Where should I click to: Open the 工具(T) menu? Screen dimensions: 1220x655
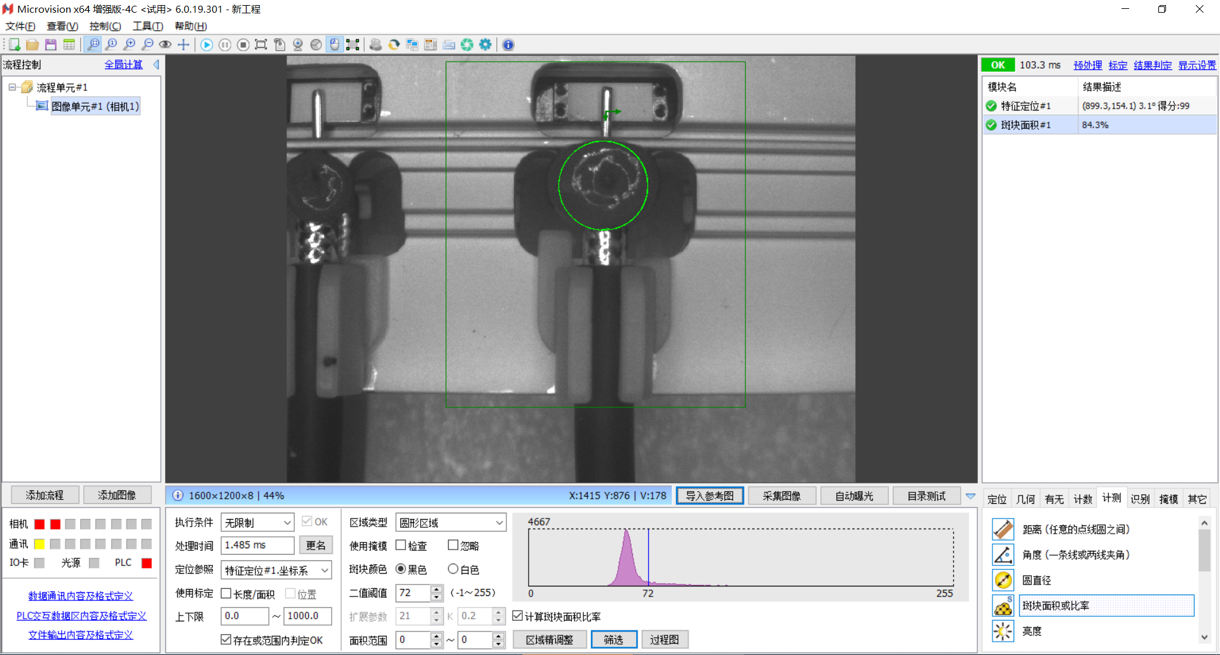click(147, 26)
